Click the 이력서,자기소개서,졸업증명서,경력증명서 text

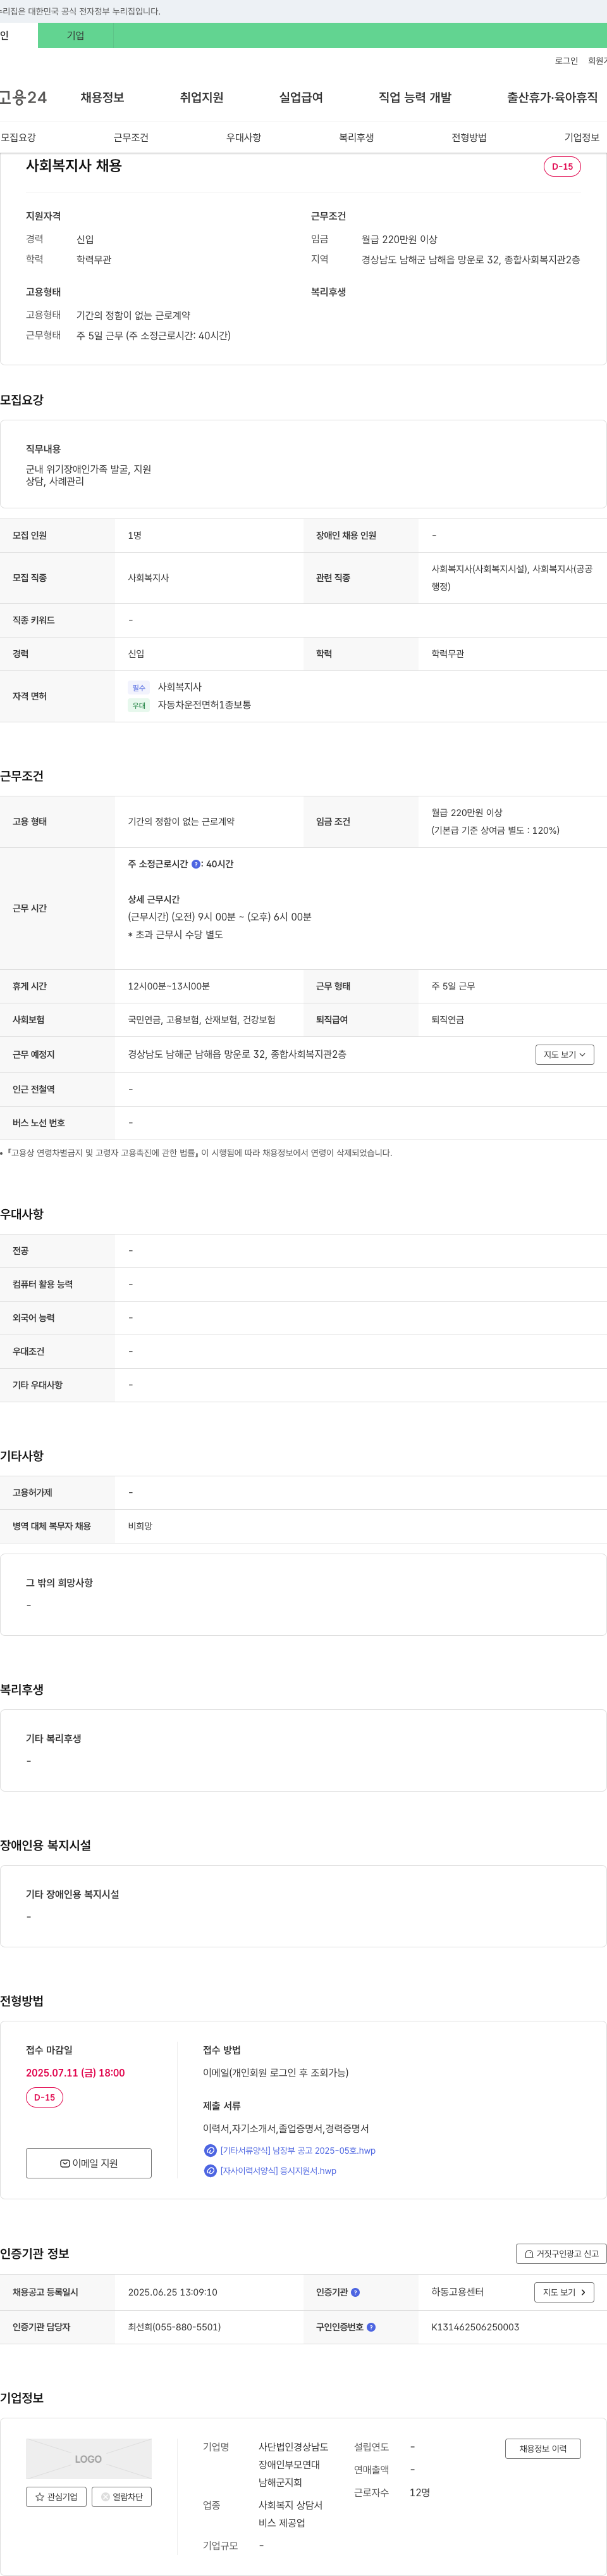(x=286, y=2129)
